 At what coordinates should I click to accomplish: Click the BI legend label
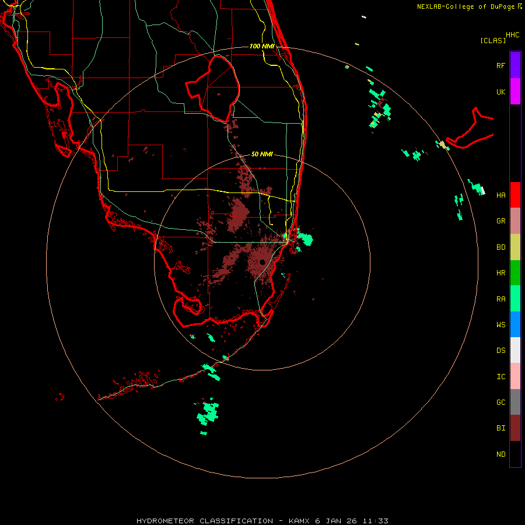click(x=501, y=428)
